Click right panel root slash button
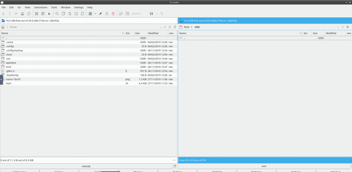 coord(342,27)
